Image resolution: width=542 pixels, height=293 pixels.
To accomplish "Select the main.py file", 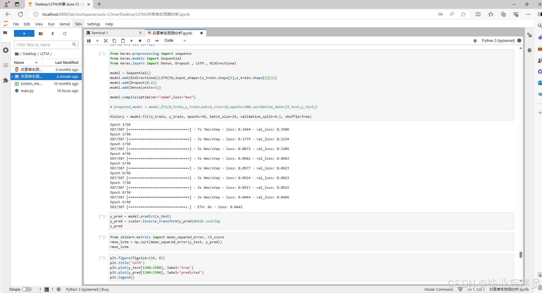I will 46,91.
